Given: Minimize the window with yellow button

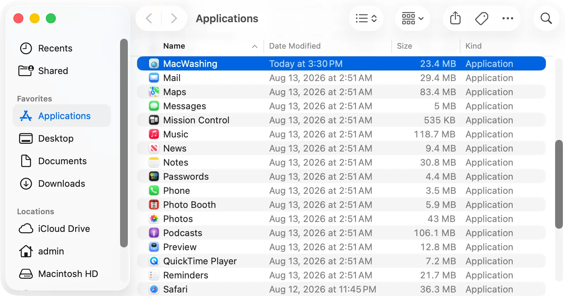Looking at the screenshot, I should tap(35, 18).
